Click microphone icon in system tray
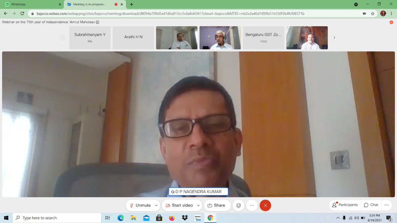The height and width of the screenshot is (223, 397). (344, 218)
